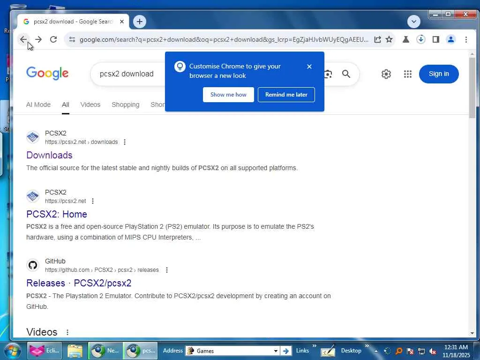Click Show me how button
The image size is (480, 360).
[x=228, y=95]
